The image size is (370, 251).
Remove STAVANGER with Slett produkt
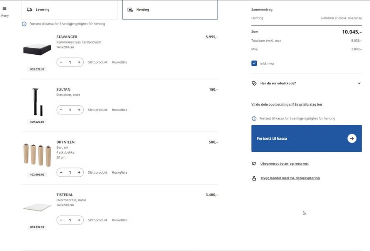click(x=98, y=62)
